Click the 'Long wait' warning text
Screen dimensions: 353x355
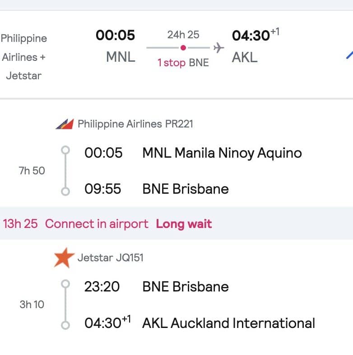(x=184, y=223)
